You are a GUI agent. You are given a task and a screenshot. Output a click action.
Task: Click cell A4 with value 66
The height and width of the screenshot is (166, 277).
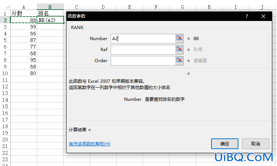(24, 33)
